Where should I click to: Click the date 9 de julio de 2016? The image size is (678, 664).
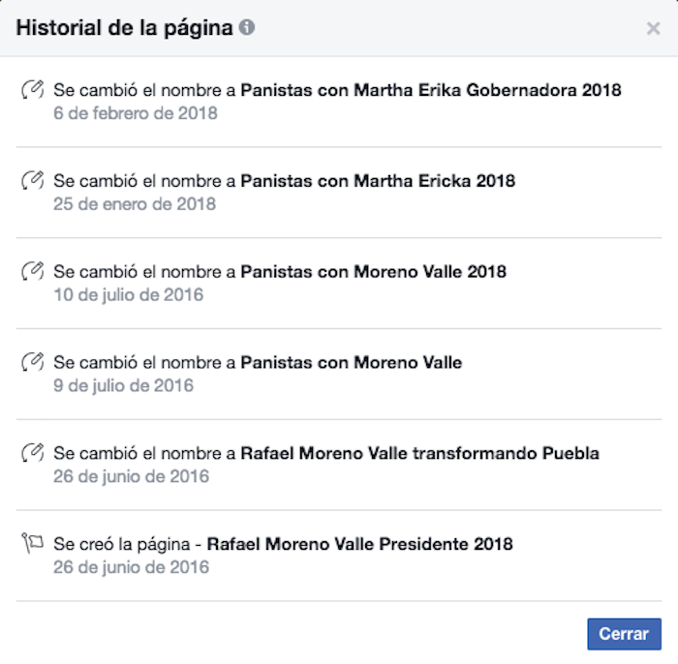pos(124,386)
